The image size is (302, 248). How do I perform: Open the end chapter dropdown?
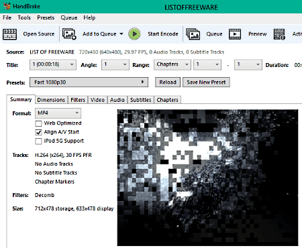point(248,64)
